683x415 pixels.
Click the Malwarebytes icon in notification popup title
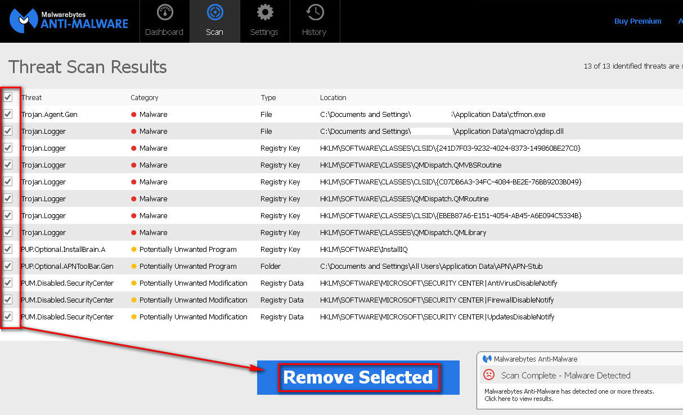tap(487, 359)
